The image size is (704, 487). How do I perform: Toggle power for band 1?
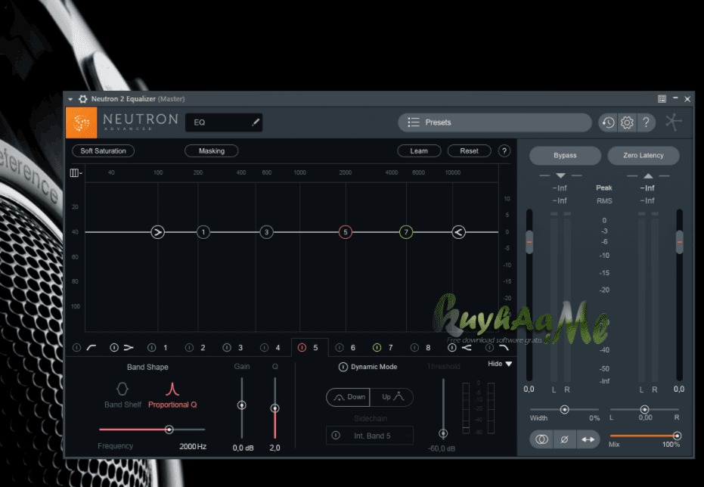[x=152, y=347]
